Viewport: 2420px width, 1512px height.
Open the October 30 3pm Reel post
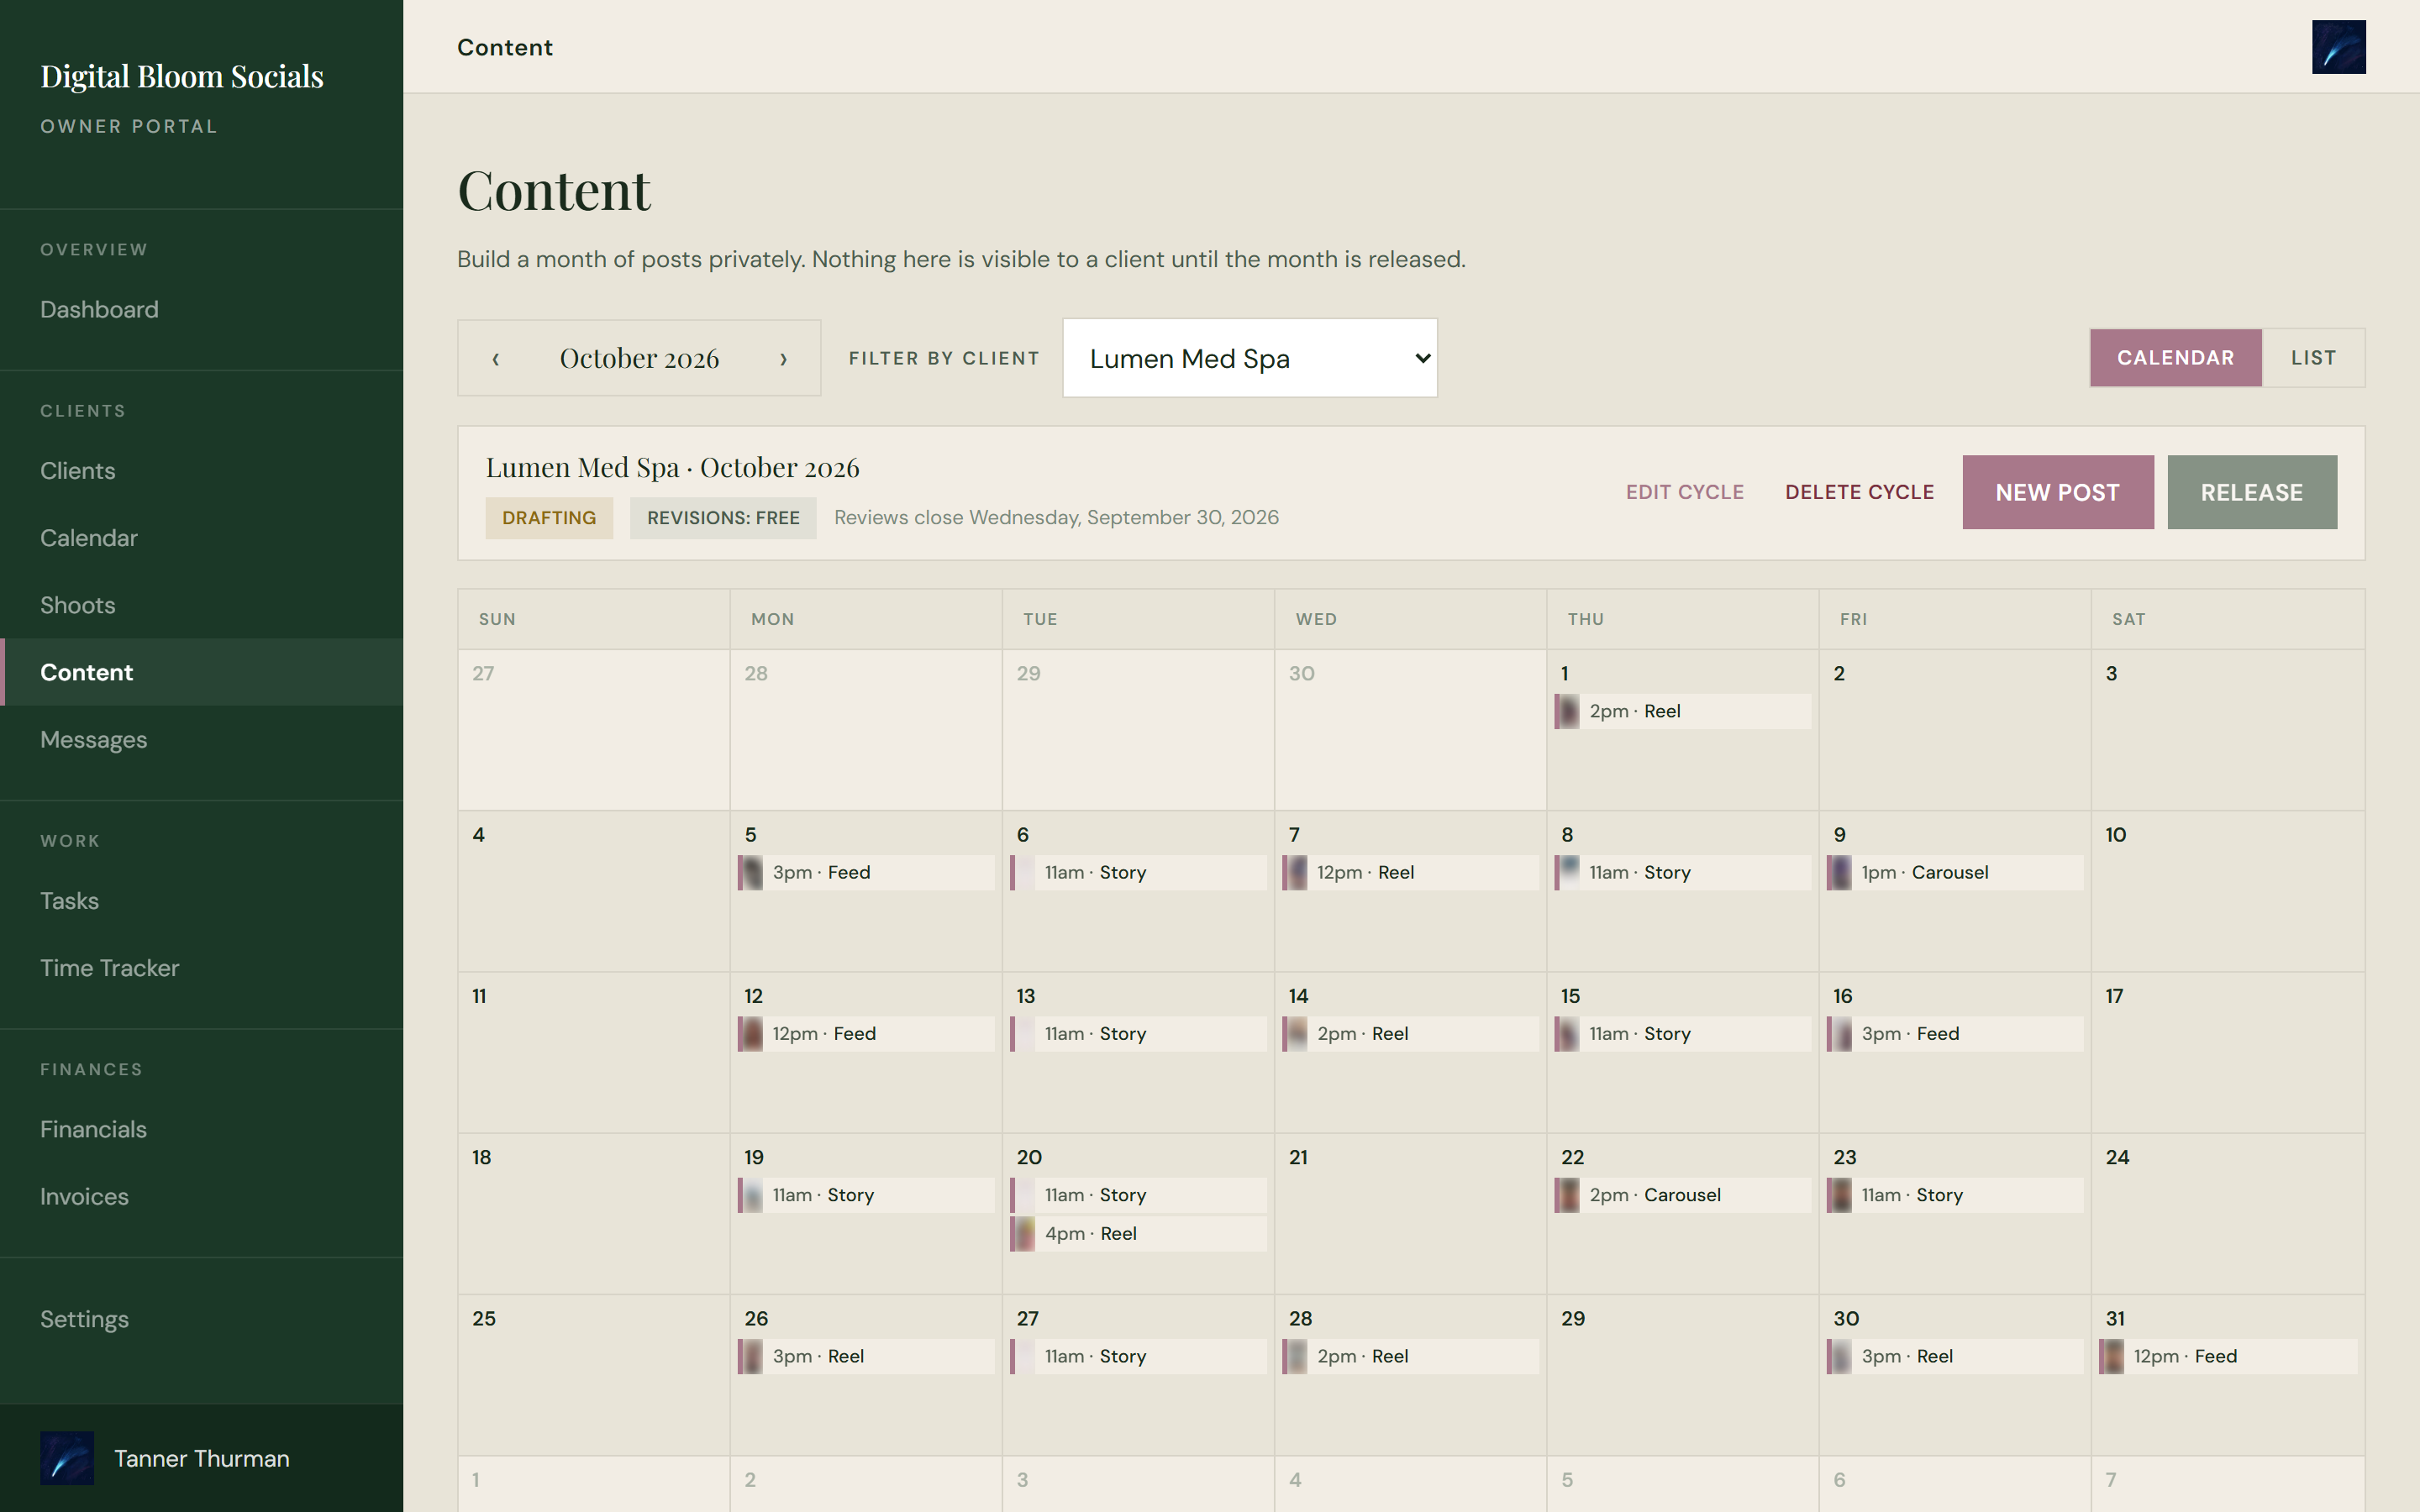tap(1954, 1356)
